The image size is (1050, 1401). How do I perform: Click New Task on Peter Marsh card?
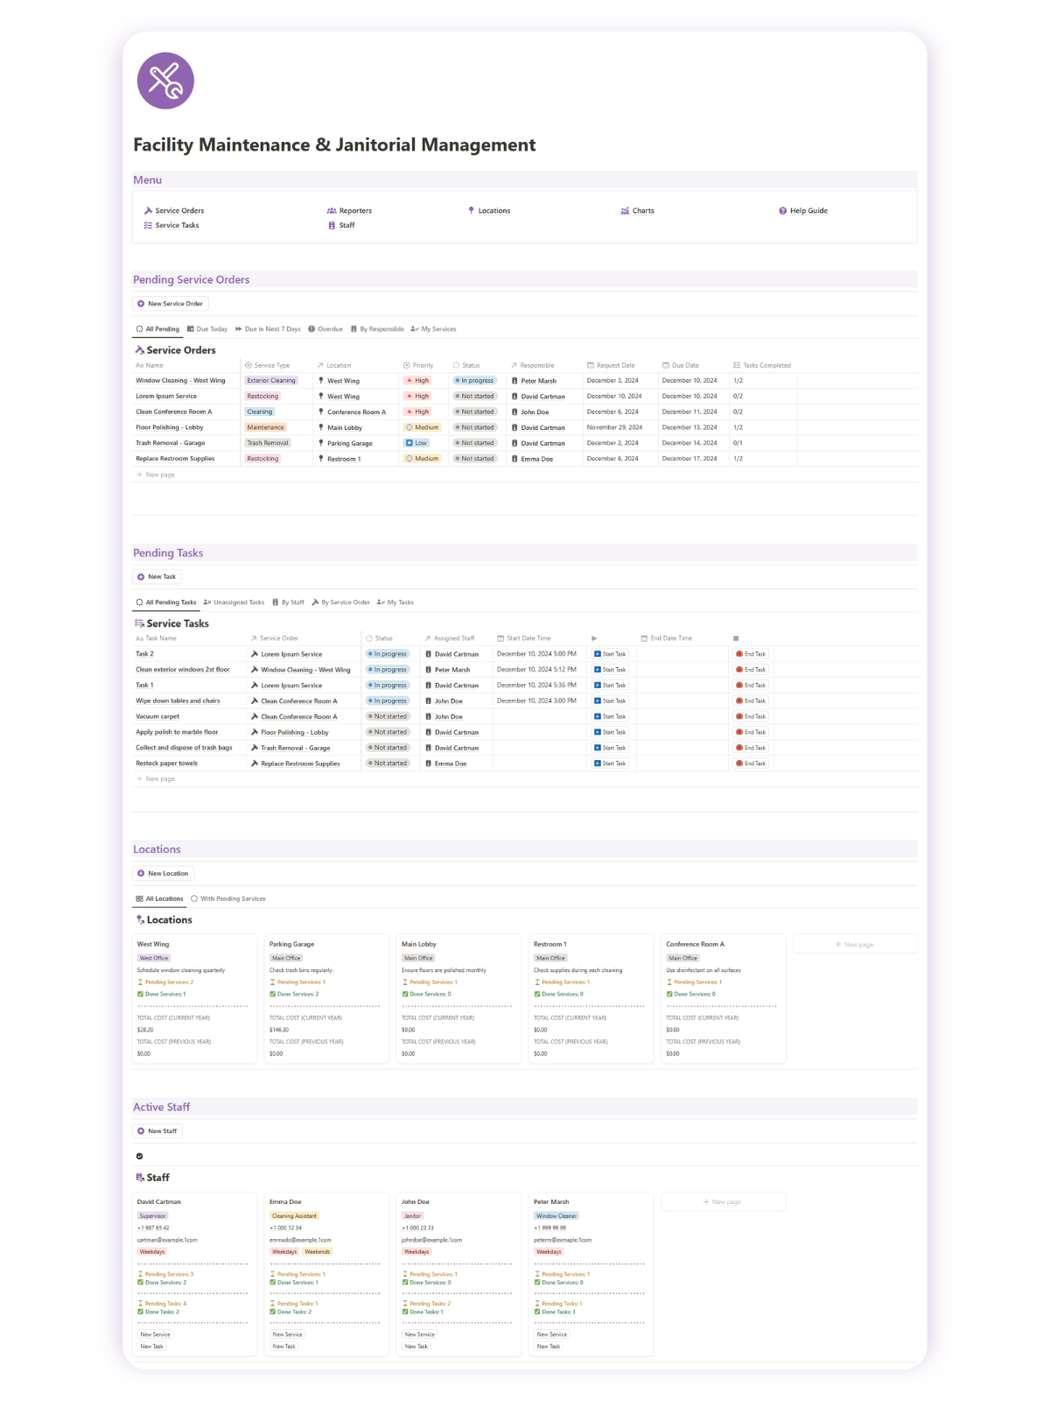(x=549, y=1347)
